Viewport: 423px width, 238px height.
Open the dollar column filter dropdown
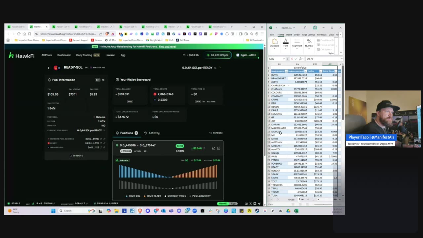point(321,71)
